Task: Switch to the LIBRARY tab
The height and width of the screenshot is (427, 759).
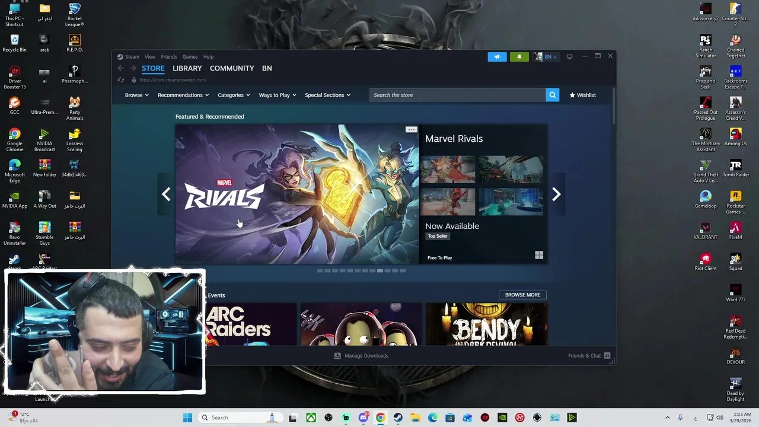Action: 187,68
